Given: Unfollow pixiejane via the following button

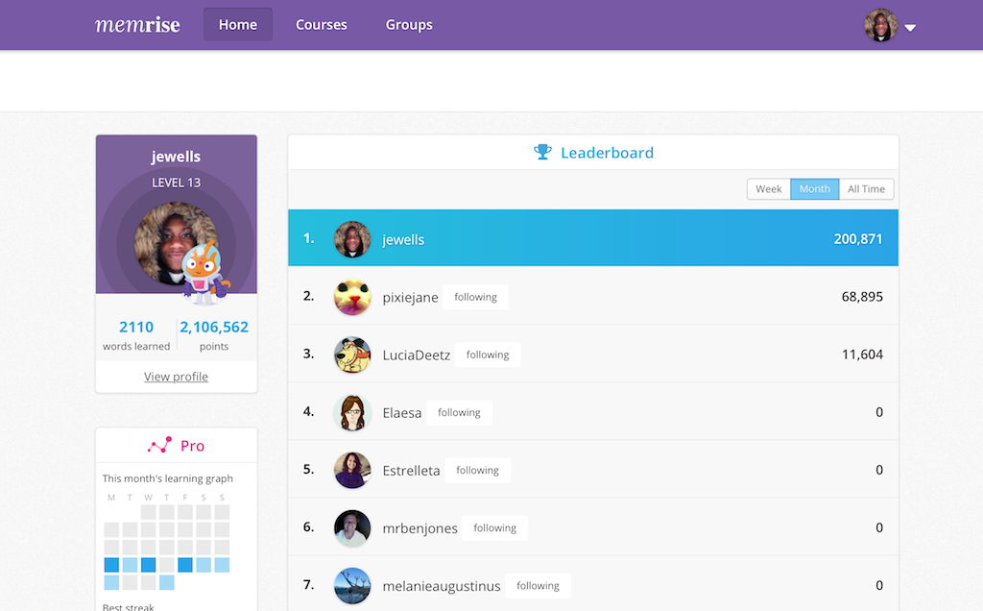Looking at the screenshot, I should [475, 297].
